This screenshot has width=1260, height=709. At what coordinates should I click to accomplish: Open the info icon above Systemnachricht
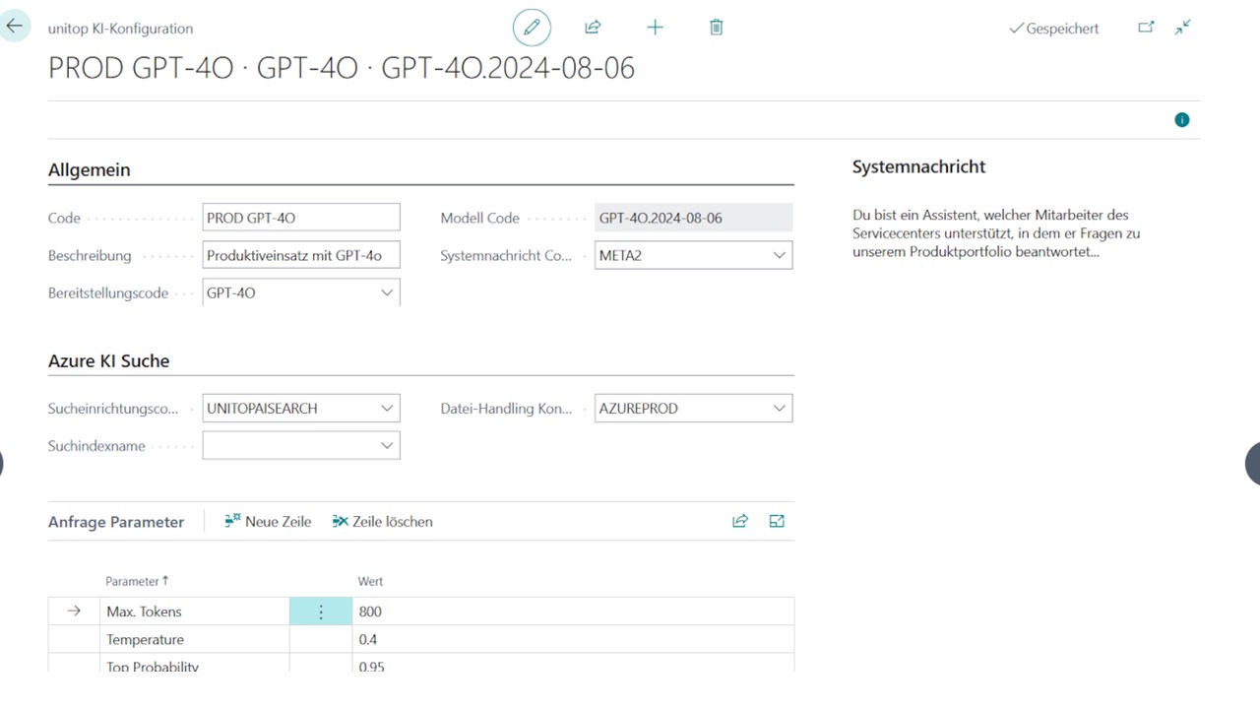click(x=1181, y=119)
